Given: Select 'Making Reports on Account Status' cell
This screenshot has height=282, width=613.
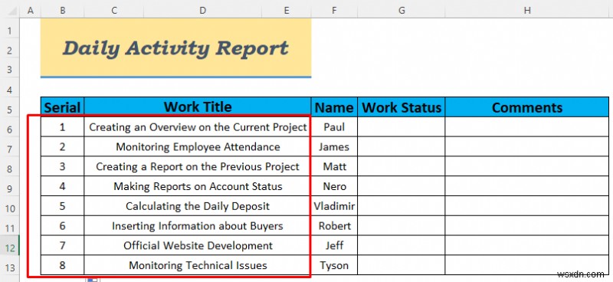Looking at the screenshot, I should (x=198, y=186).
